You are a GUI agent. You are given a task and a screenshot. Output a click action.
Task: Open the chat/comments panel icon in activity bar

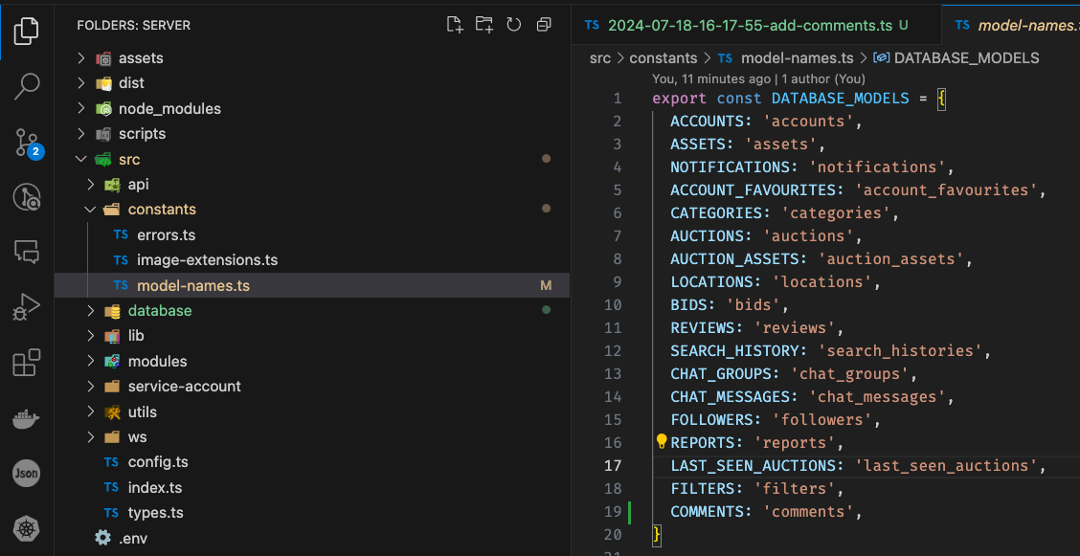pos(26,252)
